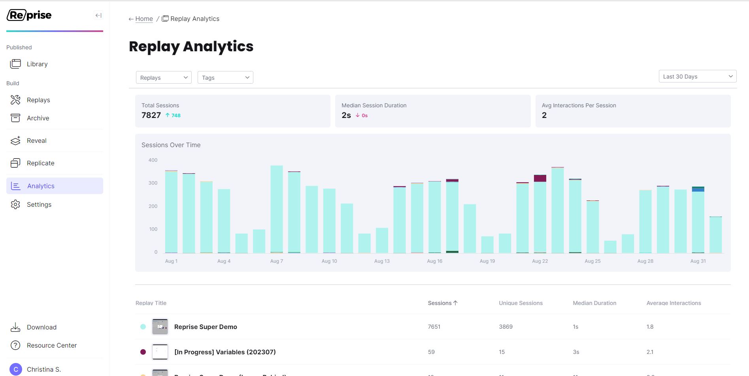Click the 7651 sessions cell
749x376 pixels.
coord(434,327)
